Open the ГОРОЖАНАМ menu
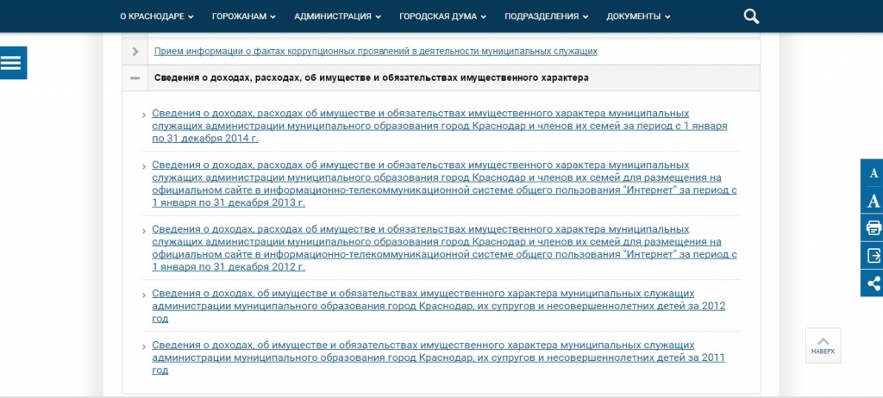This screenshot has height=398, width=883. point(244,16)
